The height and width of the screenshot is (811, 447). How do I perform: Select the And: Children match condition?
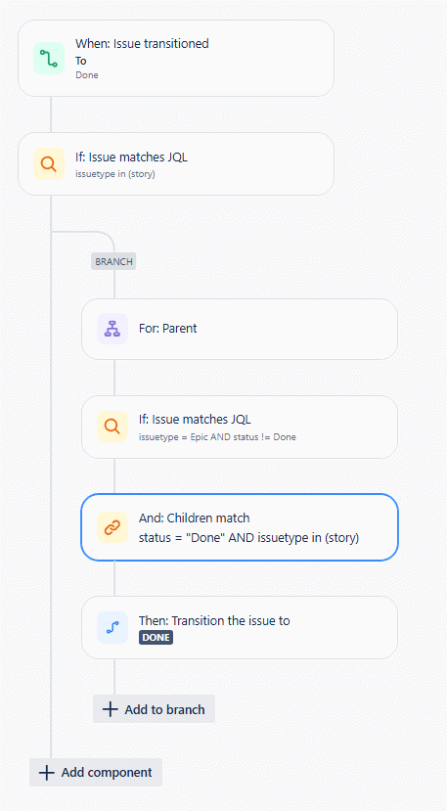click(x=240, y=527)
